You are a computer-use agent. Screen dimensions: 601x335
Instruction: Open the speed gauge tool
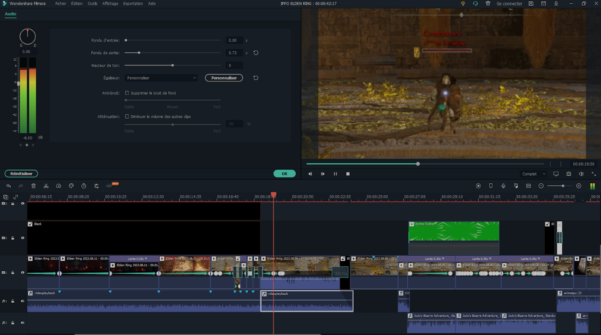59,186
